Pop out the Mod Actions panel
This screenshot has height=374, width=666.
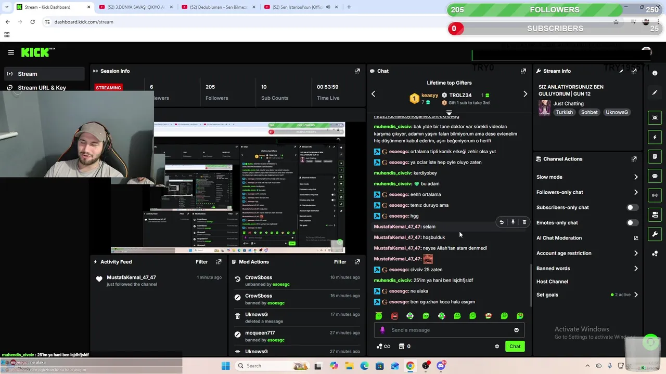point(357,262)
